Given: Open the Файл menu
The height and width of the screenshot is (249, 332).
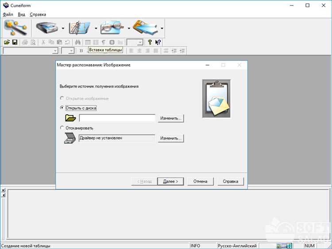Looking at the screenshot, I should 8,15.
